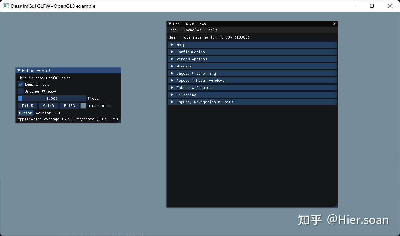Uncheck the Demo Window checkbox
The width and height of the screenshot is (400, 236).
(21, 84)
